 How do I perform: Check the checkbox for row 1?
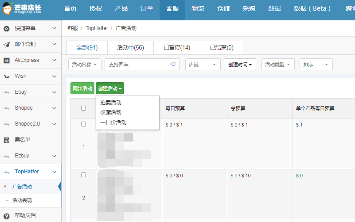(x=84, y=124)
